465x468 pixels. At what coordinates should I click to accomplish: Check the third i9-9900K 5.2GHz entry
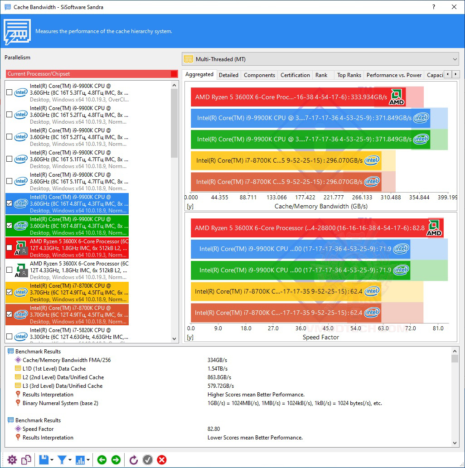(x=9, y=137)
